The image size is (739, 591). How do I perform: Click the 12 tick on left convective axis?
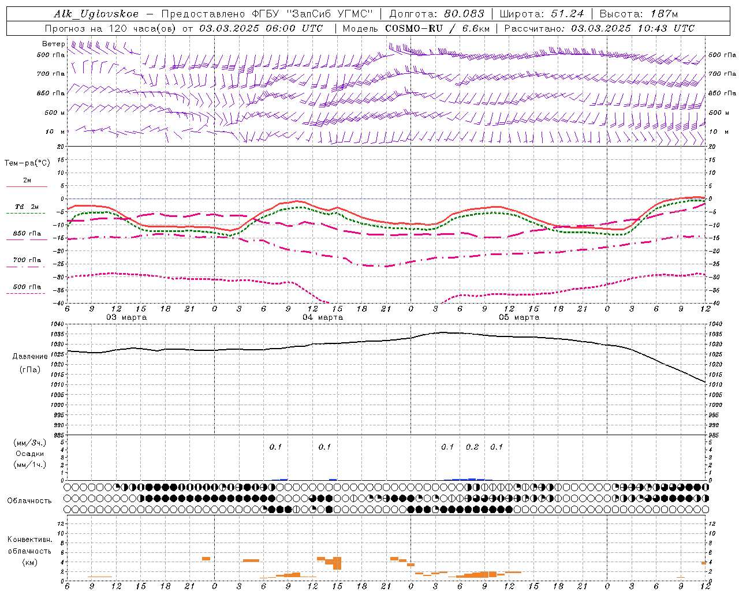point(61,523)
